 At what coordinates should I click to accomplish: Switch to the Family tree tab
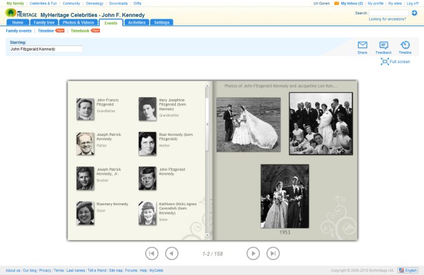[x=46, y=22]
